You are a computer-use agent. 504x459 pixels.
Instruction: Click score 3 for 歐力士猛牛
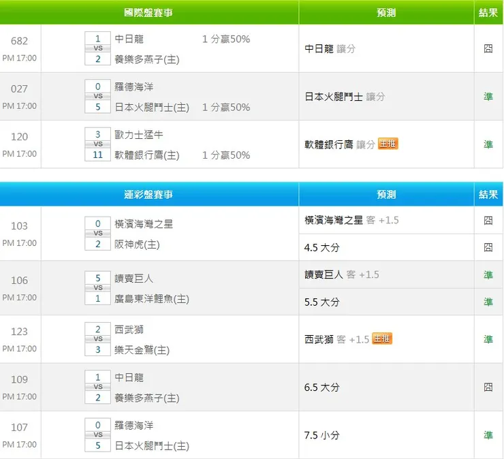[97, 134]
